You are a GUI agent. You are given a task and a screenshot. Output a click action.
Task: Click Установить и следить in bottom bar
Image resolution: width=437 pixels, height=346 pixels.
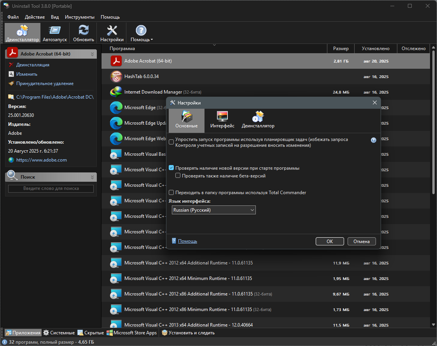(x=188, y=333)
